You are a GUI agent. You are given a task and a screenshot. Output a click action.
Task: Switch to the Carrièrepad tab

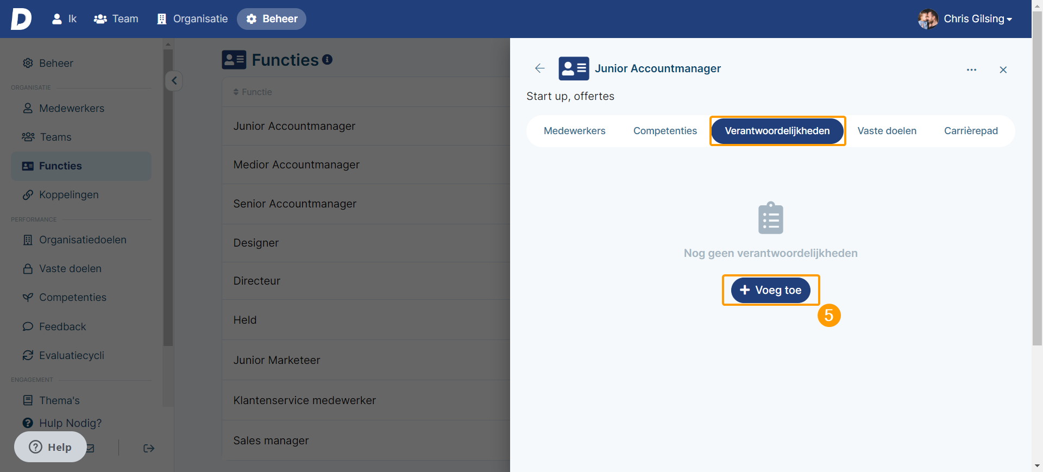pos(971,131)
